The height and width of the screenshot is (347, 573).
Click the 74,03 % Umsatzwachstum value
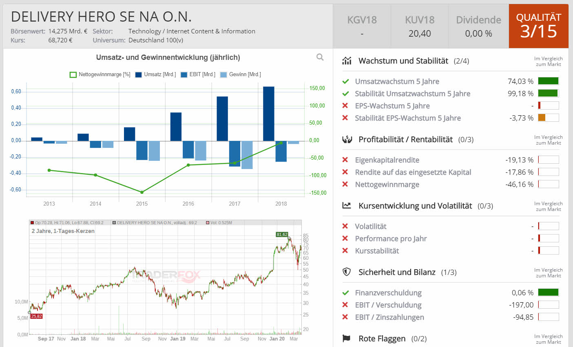(520, 81)
